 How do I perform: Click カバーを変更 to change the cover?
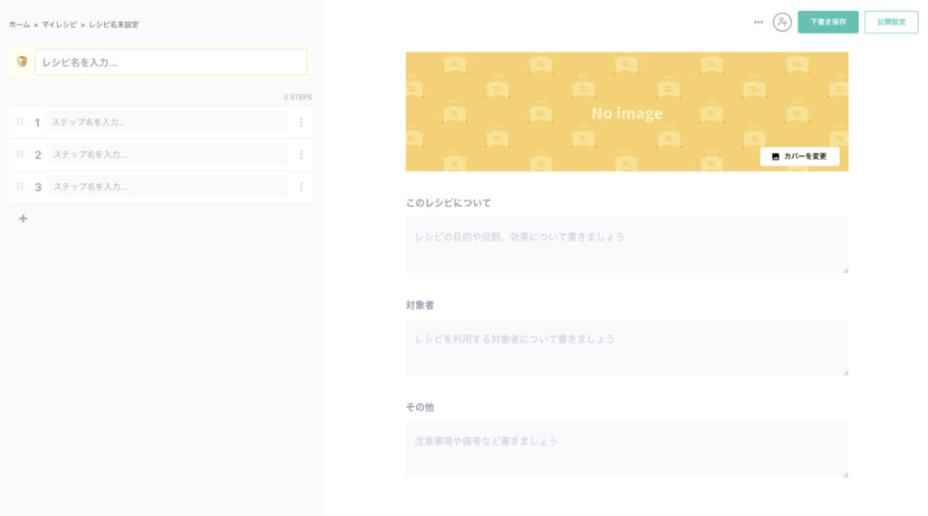[799, 156]
